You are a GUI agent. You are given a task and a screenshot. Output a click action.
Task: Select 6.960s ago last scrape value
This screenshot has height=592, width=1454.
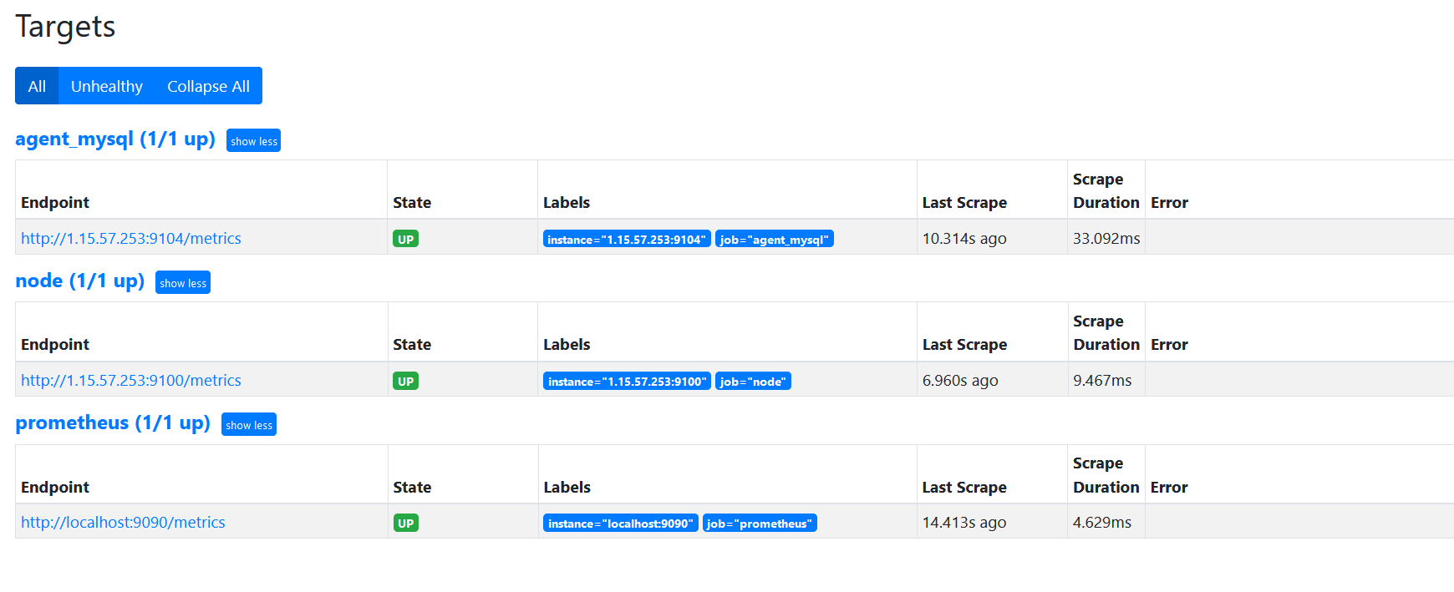pos(960,380)
